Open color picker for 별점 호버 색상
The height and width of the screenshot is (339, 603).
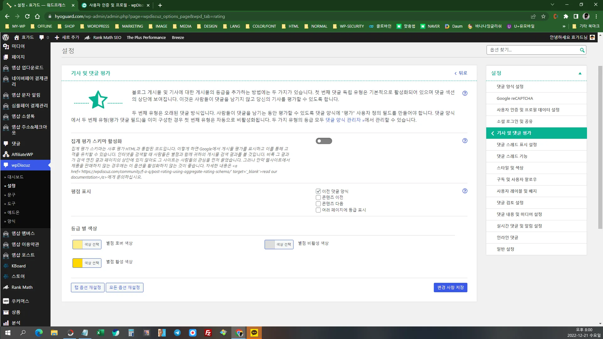(x=87, y=245)
